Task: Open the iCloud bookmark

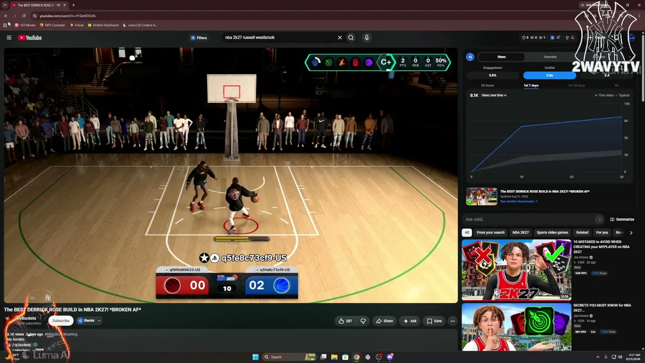Action: [x=77, y=25]
